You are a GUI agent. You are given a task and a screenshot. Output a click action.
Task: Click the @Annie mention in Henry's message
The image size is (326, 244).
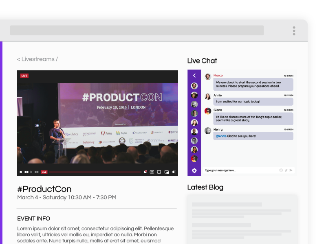[220, 136]
